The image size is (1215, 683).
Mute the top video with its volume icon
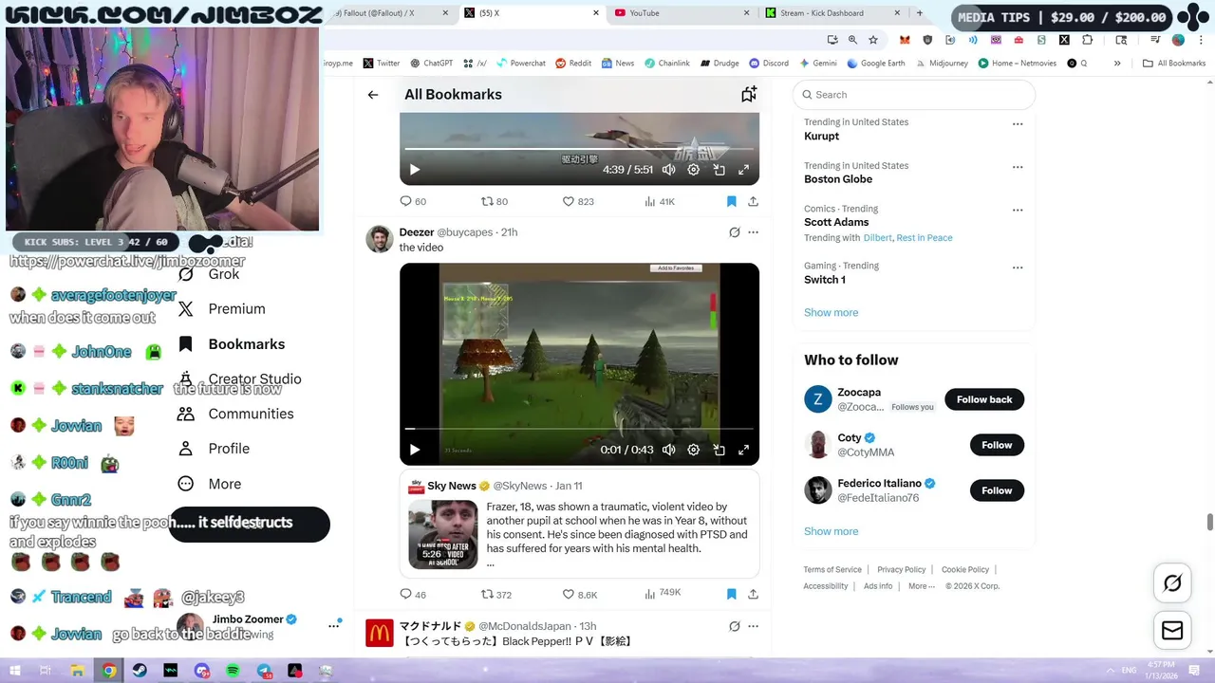point(669,170)
